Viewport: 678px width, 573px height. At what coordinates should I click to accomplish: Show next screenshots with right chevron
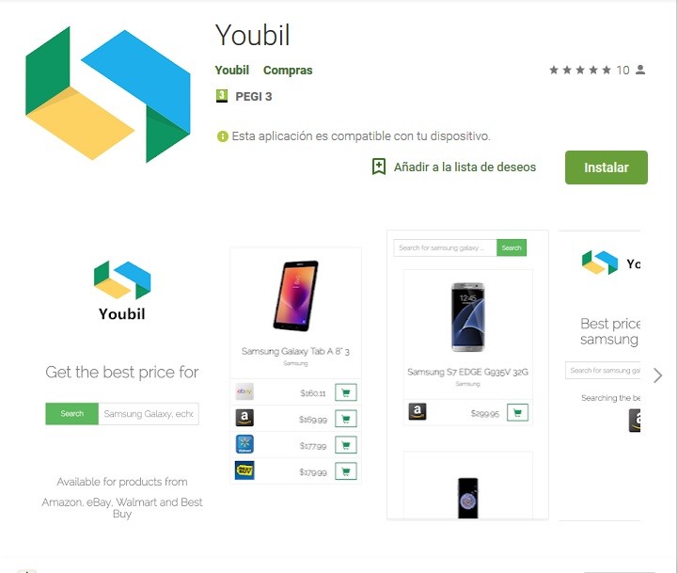pos(657,375)
